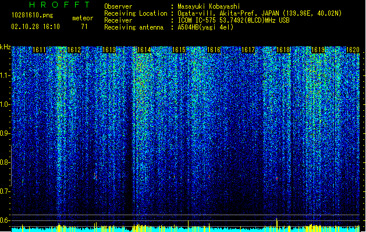Click the meteor count value 71

coord(84,27)
